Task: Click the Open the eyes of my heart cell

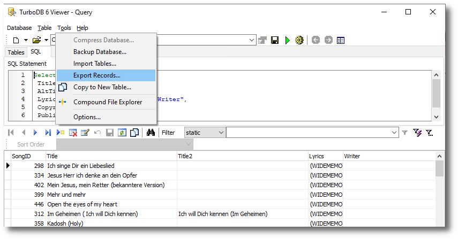Action: point(111,204)
